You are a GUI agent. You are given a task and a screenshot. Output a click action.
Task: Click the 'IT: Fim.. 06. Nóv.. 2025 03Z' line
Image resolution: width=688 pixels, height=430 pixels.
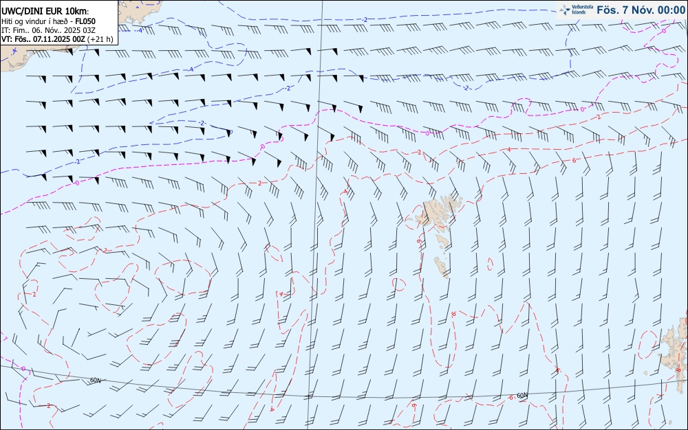click(x=48, y=30)
